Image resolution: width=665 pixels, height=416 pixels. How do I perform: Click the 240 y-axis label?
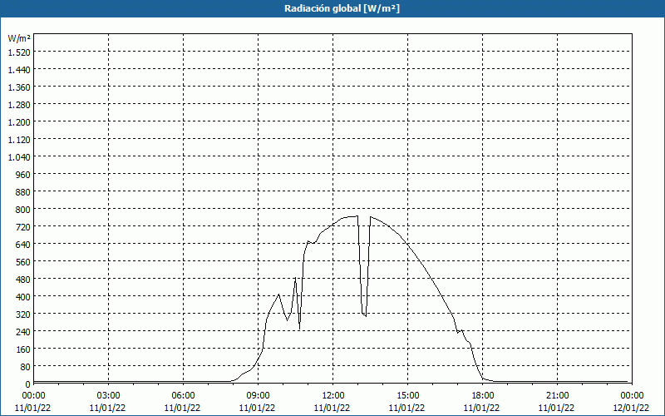[x=23, y=331]
